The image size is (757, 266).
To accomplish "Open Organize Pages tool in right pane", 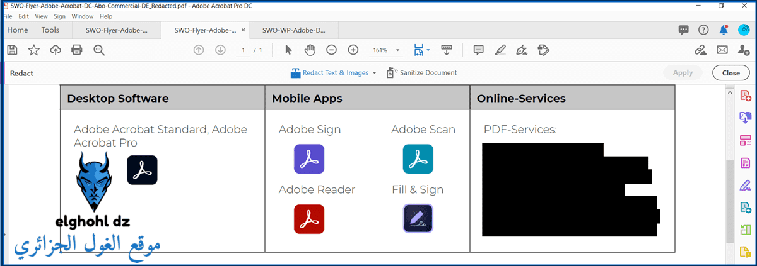I will [745, 140].
